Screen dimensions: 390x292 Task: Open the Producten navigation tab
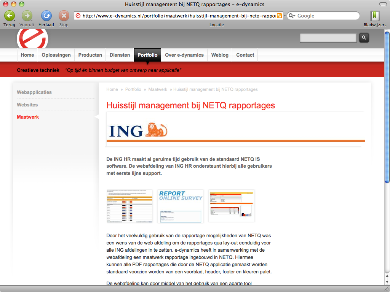pyautogui.click(x=90, y=55)
